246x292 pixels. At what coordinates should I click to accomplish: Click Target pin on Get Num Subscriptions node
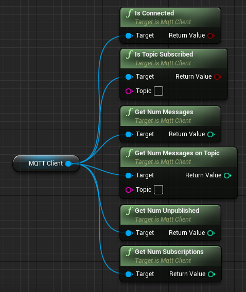click(x=129, y=274)
